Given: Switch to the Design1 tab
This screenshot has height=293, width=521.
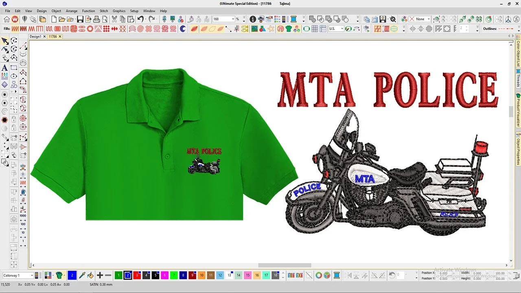Looking at the screenshot, I should (x=35, y=37).
